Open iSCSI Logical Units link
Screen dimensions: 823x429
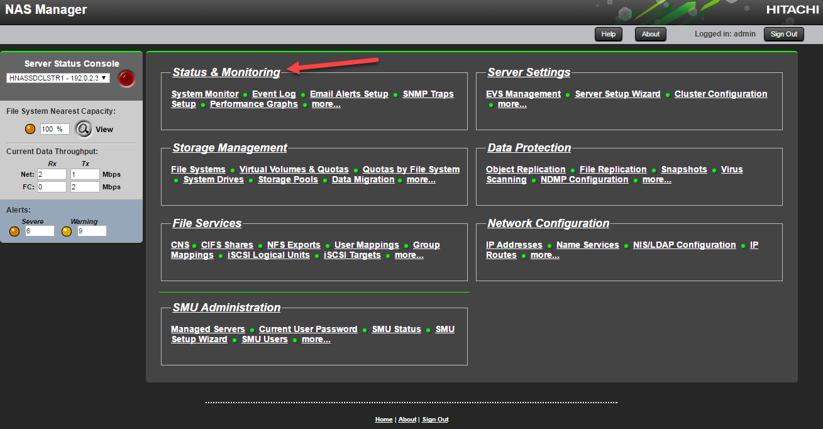(x=268, y=255)
